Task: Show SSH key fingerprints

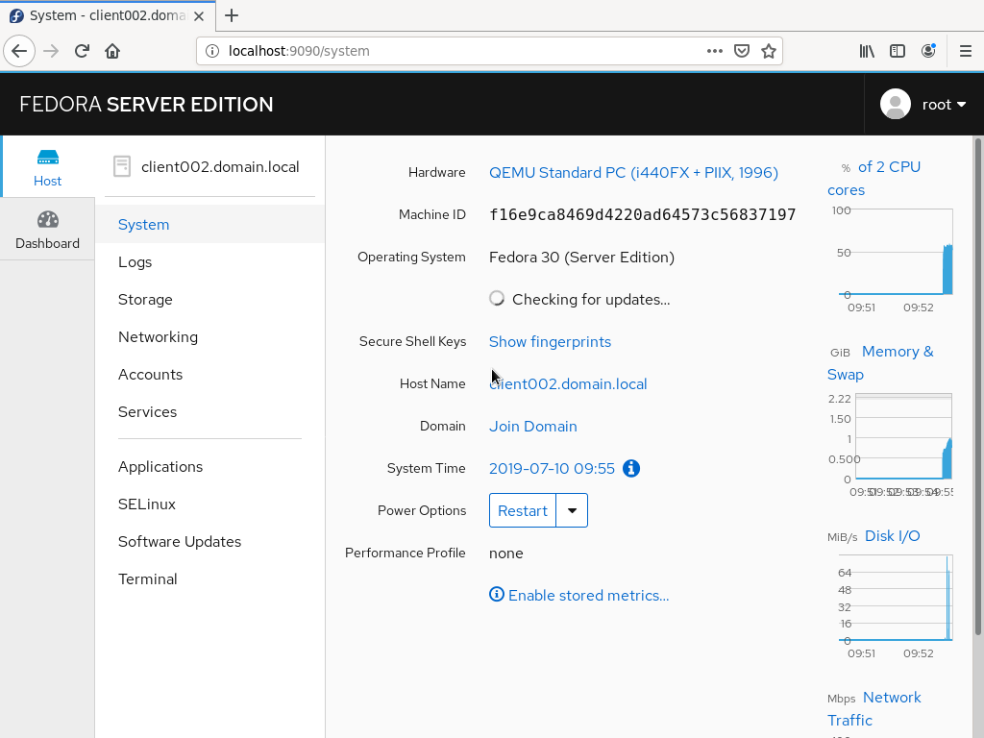Action: point(550,341)
